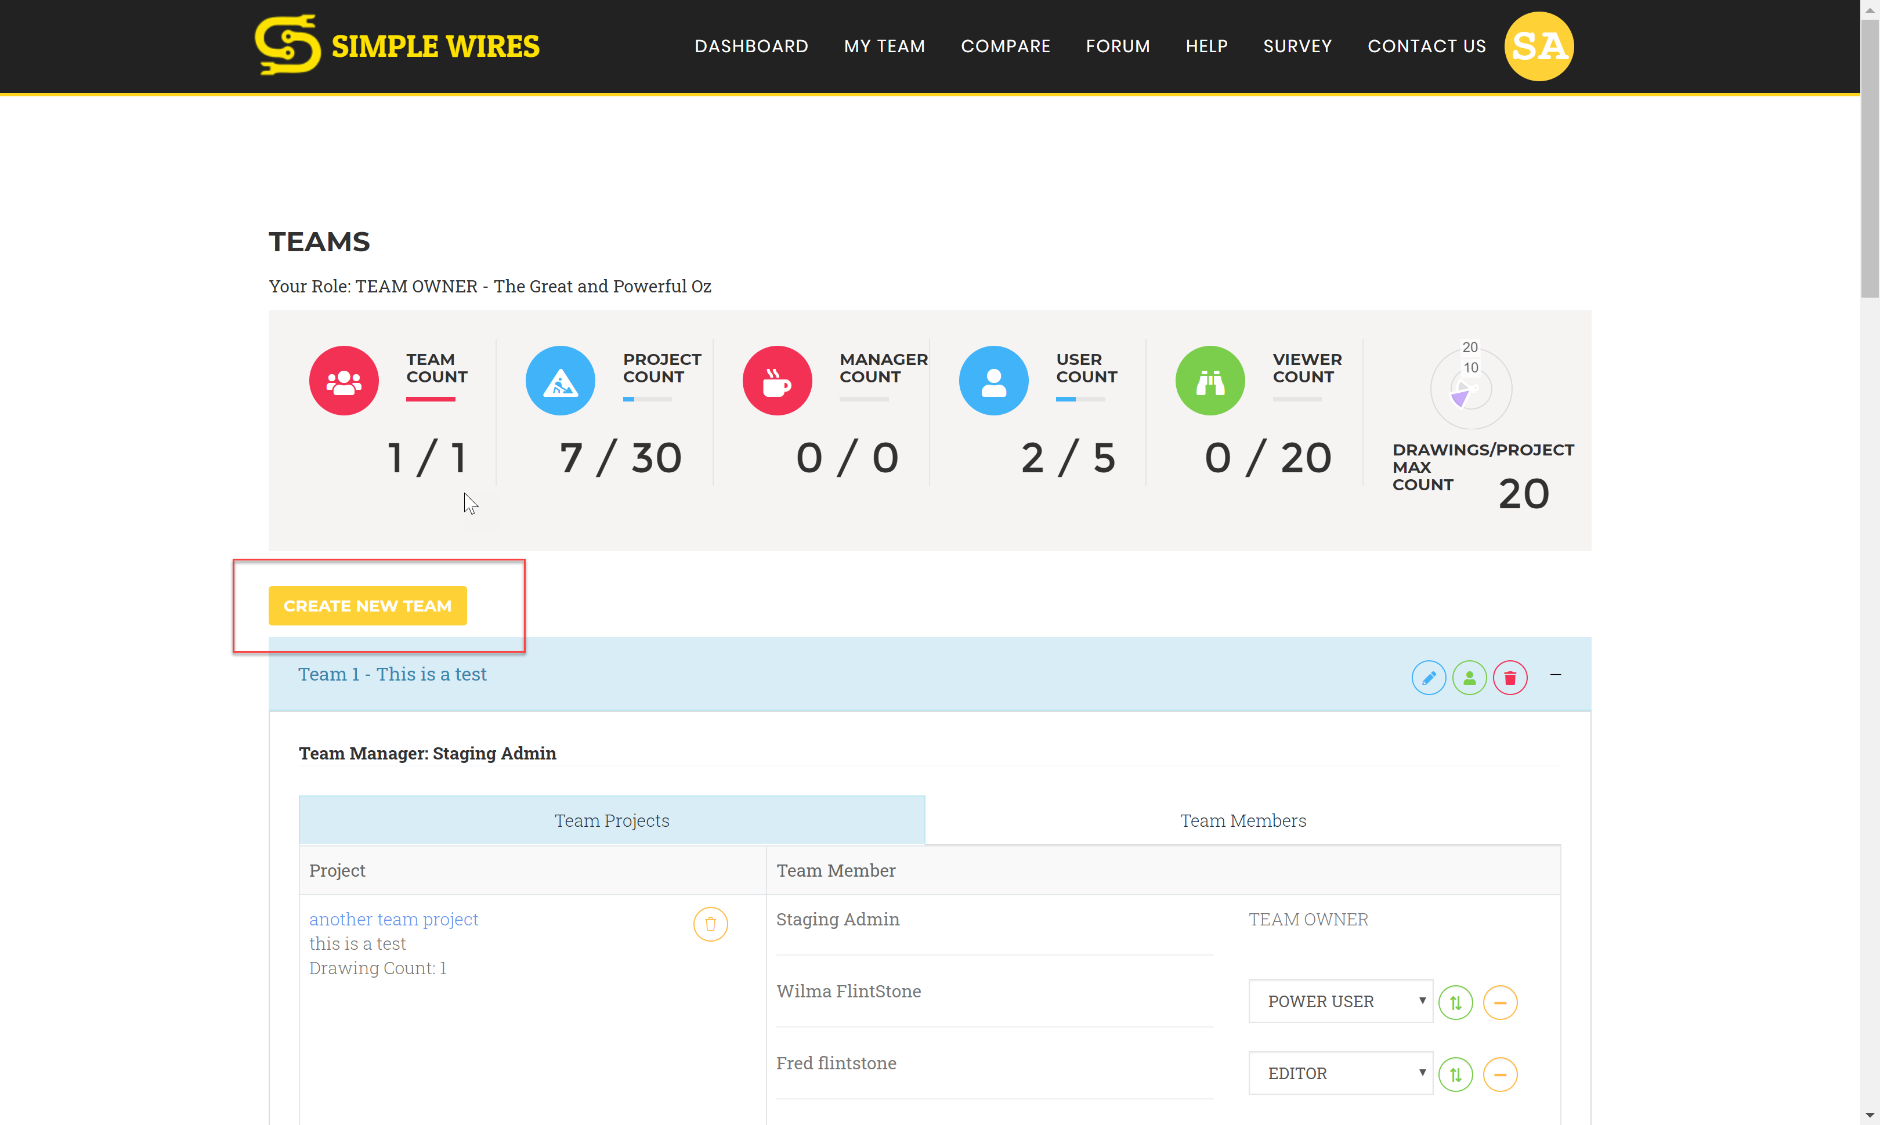Click the green swap arrows icon beside Wilma FlintStone
The height and width of the screenshot is (1125, 1880).
(x=1455, y=1003)
